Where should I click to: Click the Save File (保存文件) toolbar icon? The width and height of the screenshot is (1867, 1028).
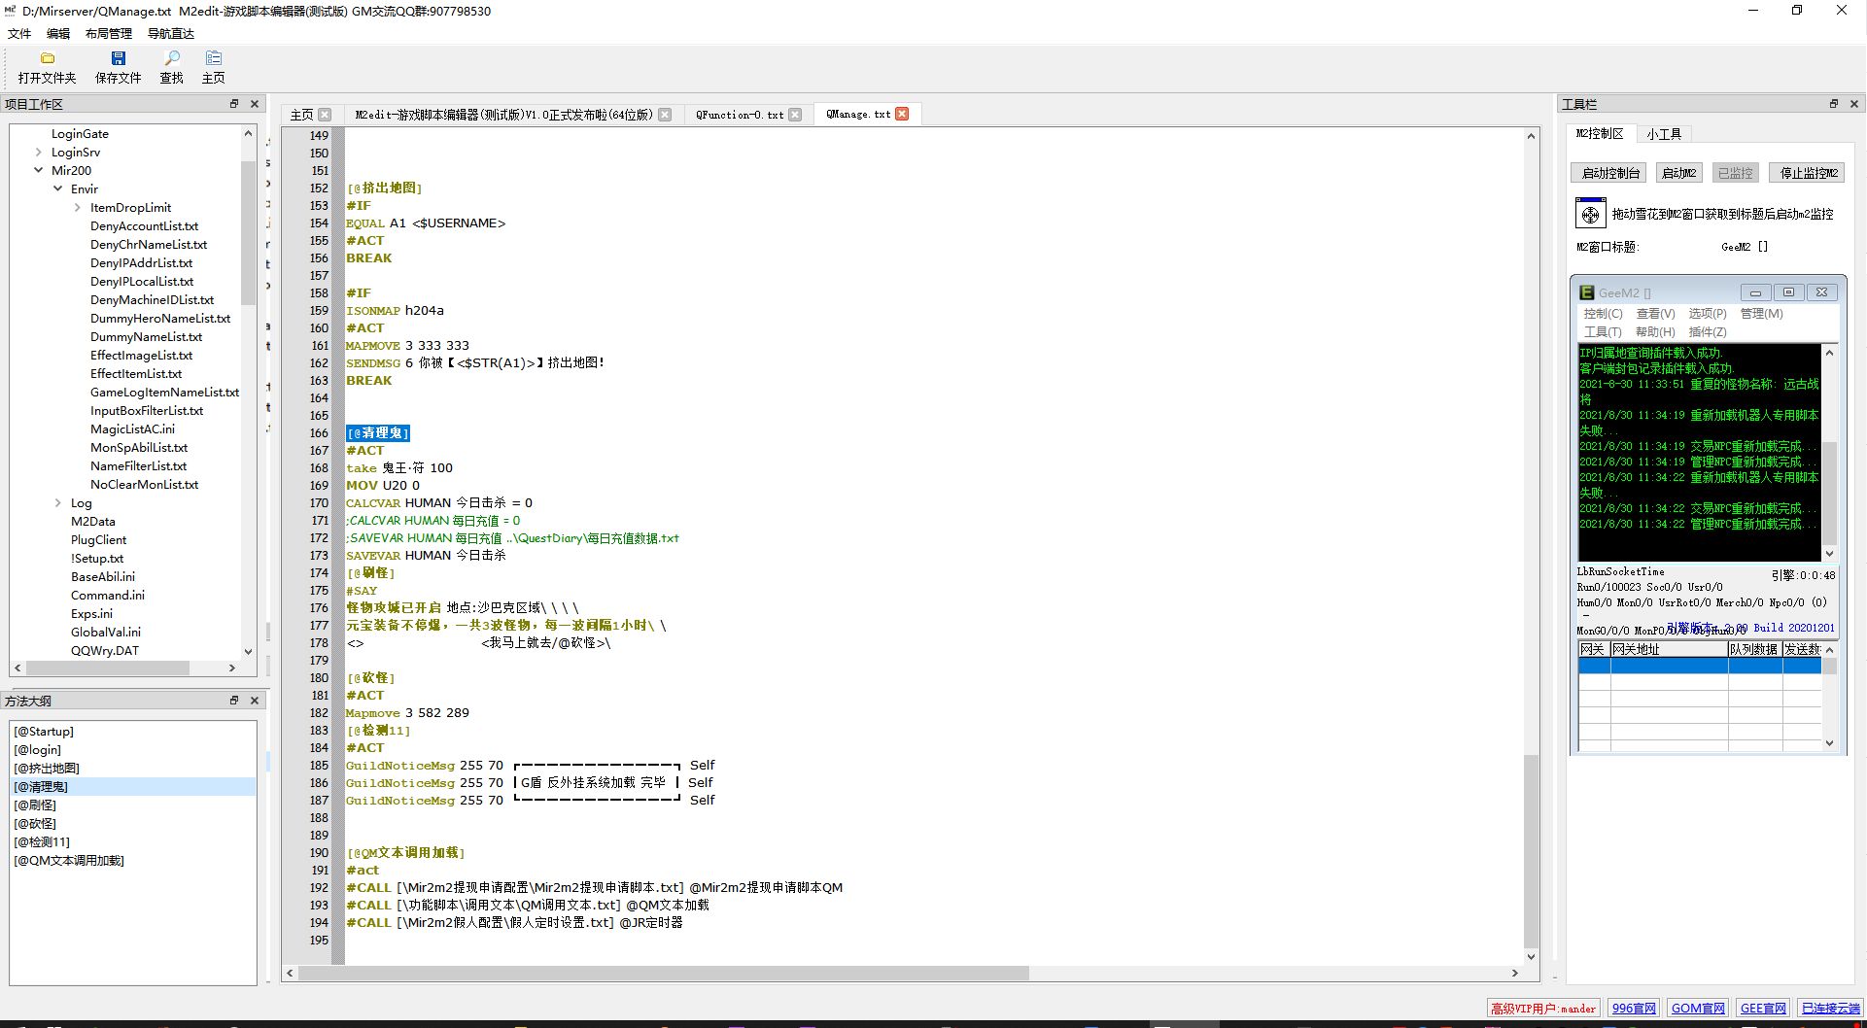click(x=118, y=58)
